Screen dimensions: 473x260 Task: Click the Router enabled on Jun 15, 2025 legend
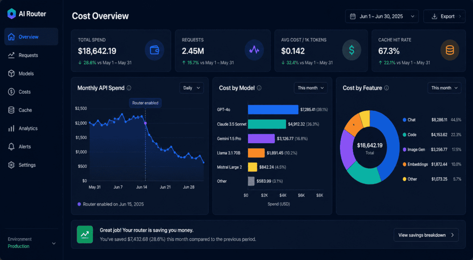click(x=110, y=204)
